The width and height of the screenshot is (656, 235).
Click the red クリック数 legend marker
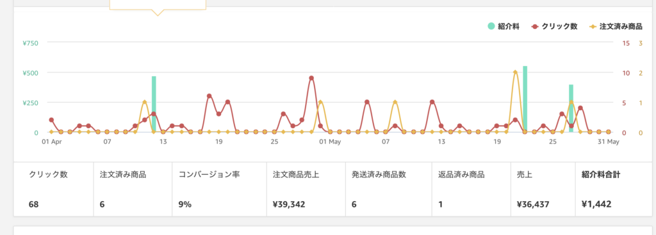(535, 26)
